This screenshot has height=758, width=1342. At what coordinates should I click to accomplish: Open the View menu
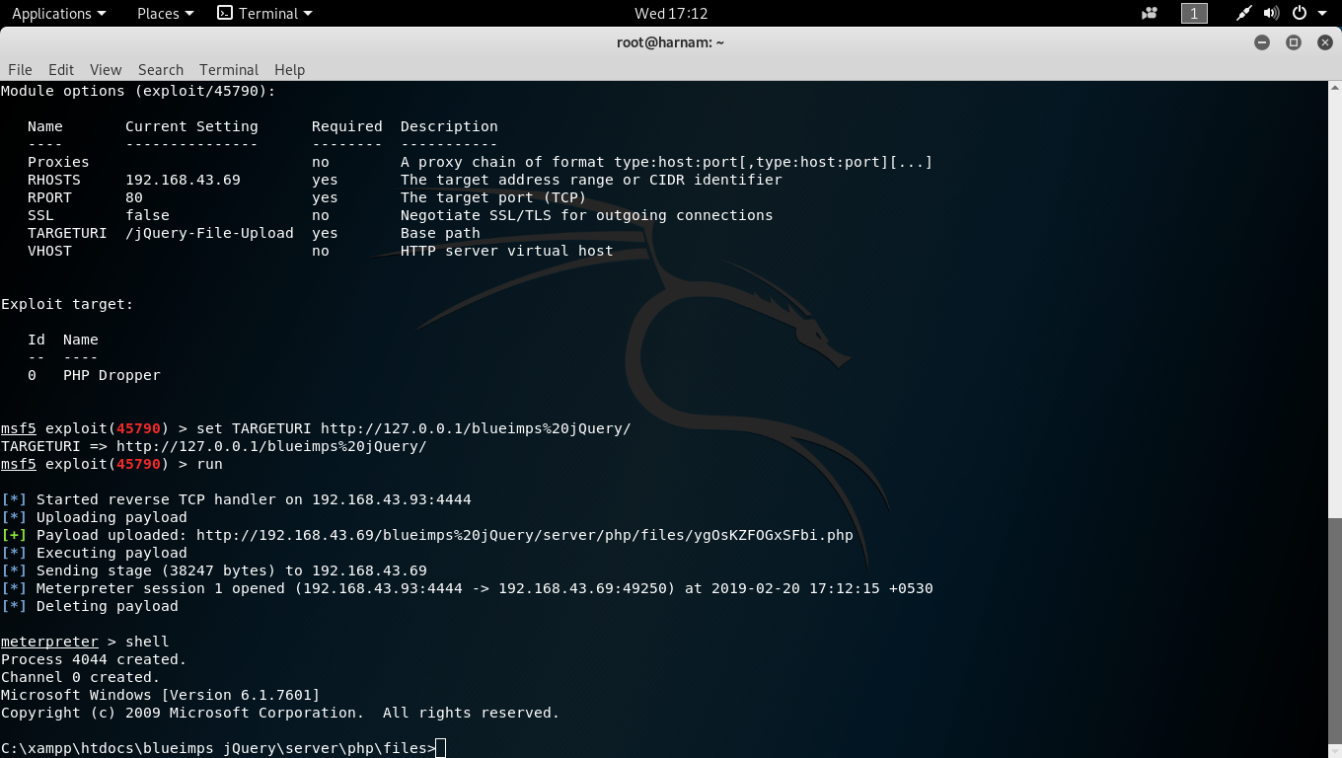pyautogui.click(x=106, y=69)
